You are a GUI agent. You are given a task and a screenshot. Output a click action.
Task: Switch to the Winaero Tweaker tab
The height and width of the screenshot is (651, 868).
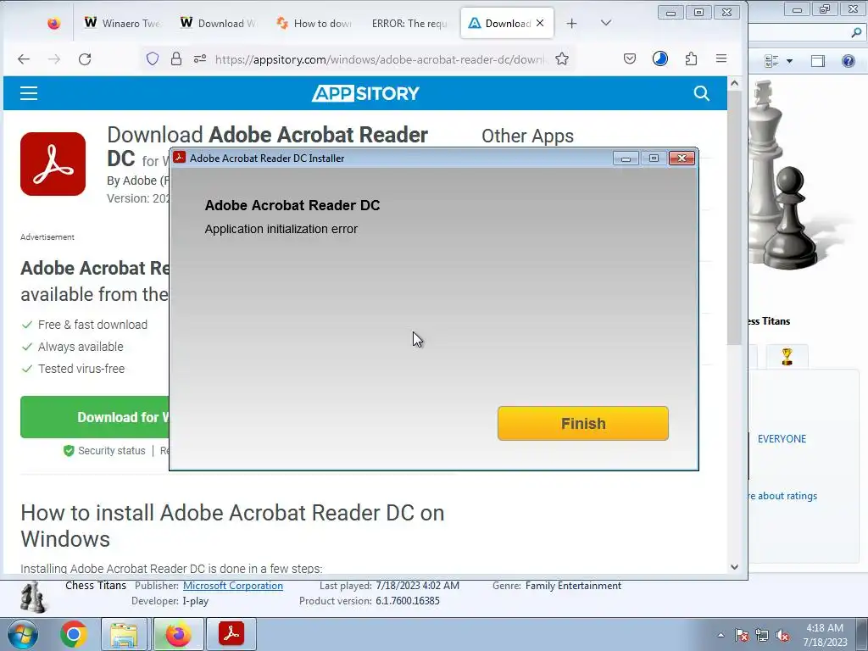(122, 23)
